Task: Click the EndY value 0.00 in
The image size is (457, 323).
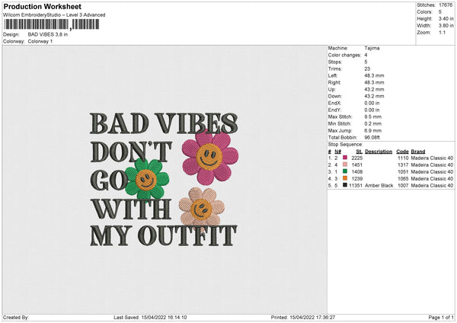Action: tap(372, 110)
